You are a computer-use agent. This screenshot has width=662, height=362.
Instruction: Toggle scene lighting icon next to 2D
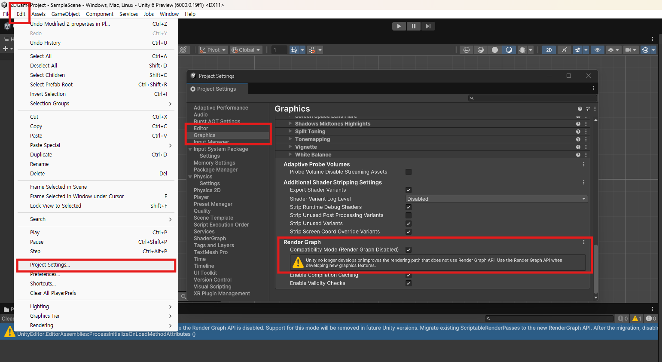(564, 50)
